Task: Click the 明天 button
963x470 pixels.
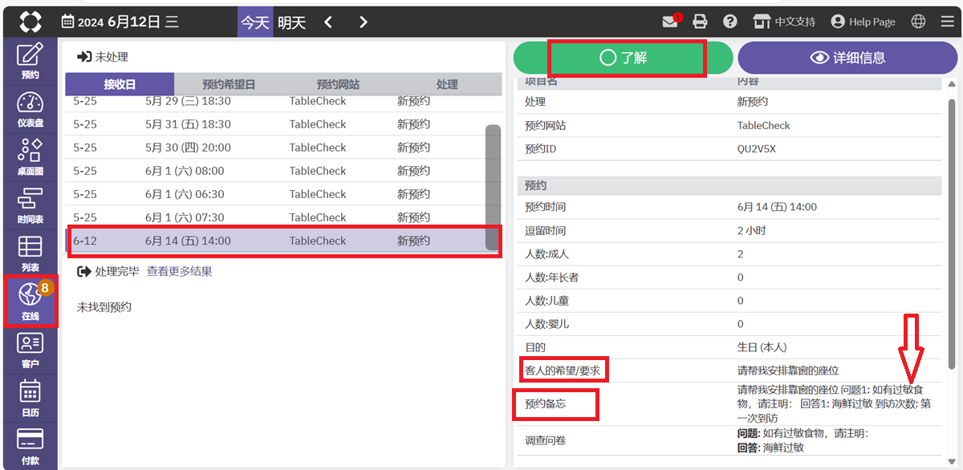Action: (291, 22)
